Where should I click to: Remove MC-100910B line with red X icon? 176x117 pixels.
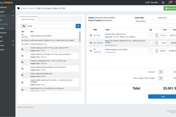91,51
